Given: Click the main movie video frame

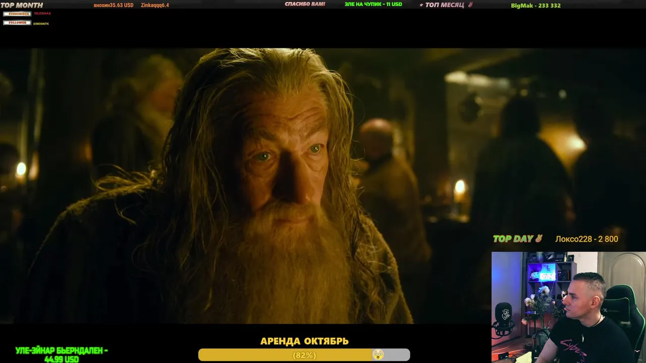Looking at the screenshot, I should [x=323, y=186].
